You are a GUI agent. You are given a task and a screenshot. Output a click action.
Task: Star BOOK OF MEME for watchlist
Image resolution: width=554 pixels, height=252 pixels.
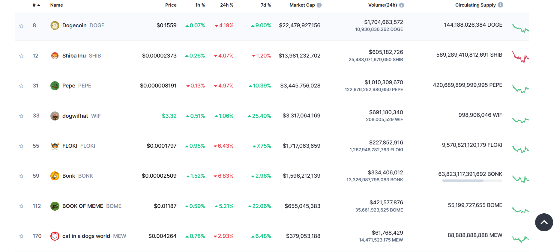tap(21, 206)
